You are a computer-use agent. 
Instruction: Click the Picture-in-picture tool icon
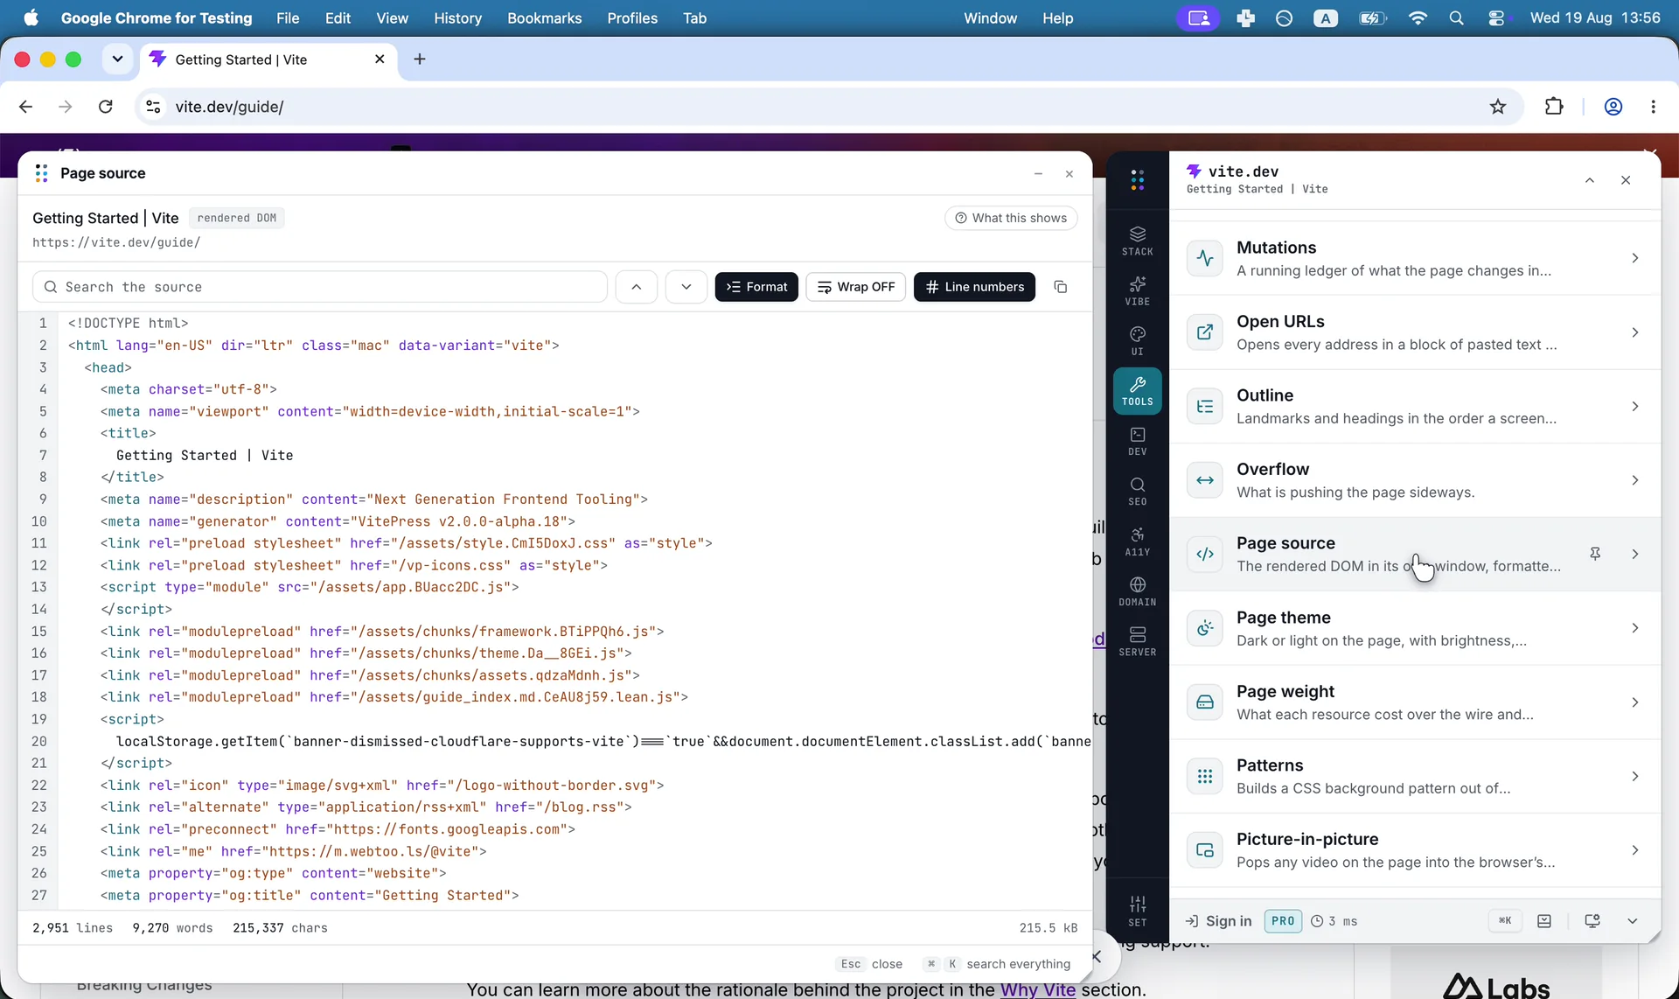pos(1204,850)
